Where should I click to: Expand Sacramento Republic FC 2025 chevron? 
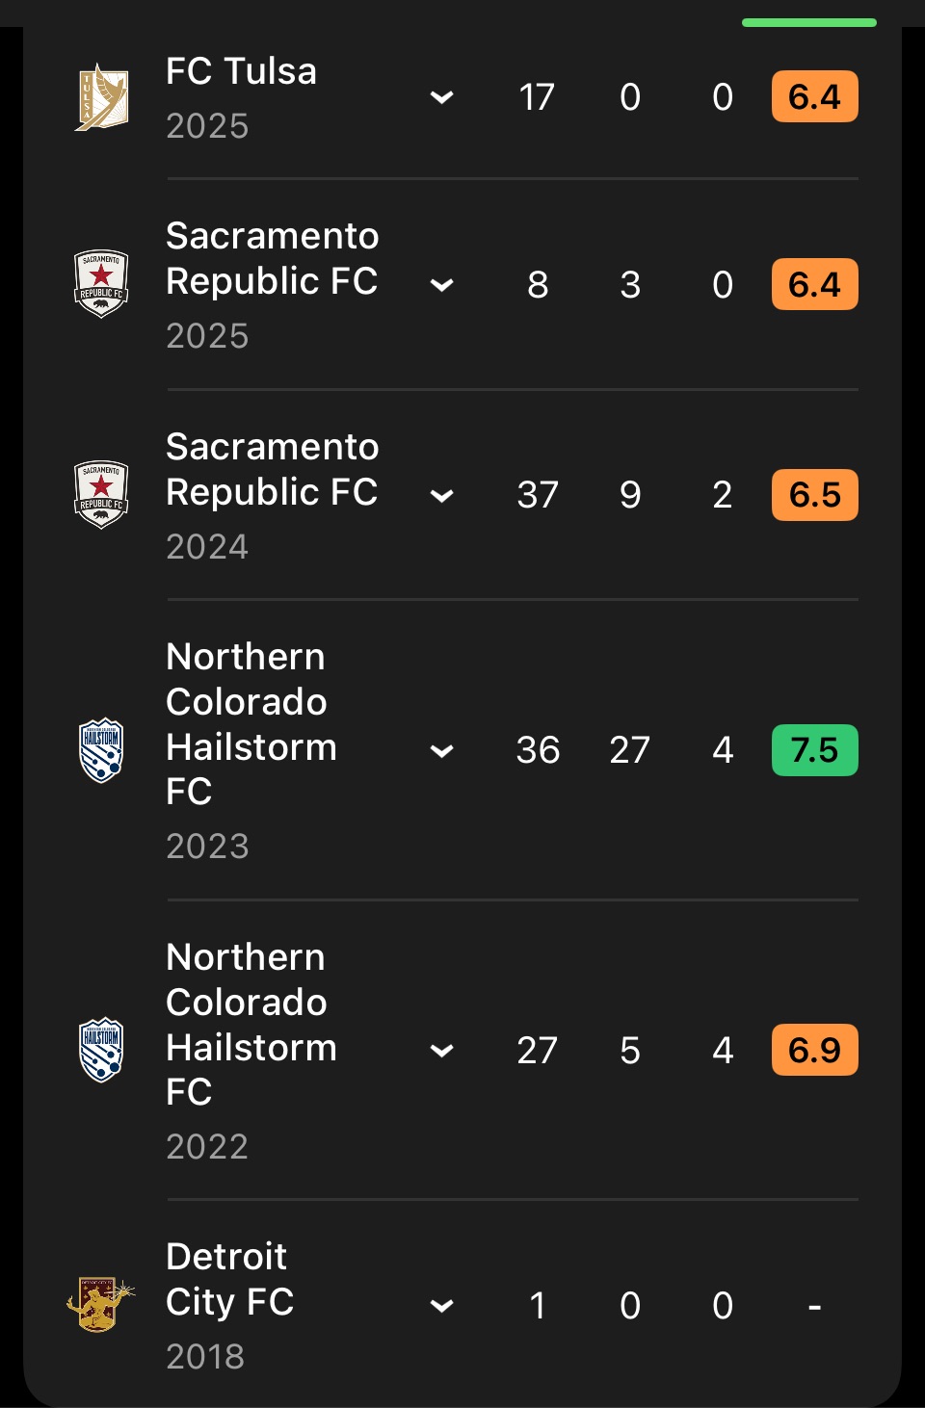441,285
